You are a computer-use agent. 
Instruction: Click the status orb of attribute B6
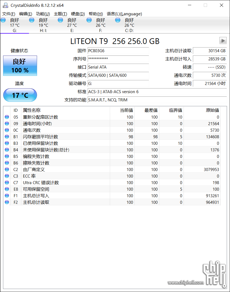(x=7, y=163)
